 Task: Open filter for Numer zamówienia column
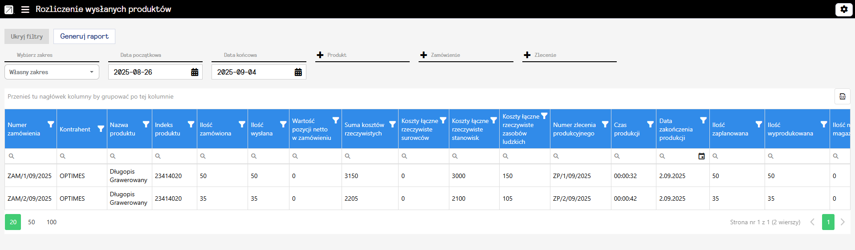51,124
